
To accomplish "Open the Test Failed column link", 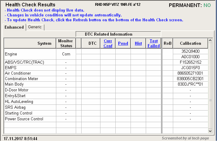I will point(154,43).
